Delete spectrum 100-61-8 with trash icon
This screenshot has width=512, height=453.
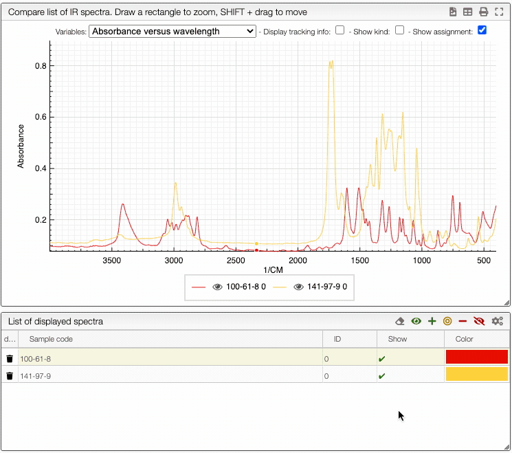[10, 359]
